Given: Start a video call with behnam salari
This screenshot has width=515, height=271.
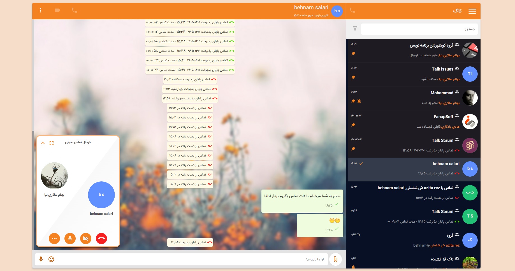Looking at the screenshot, I should coord(57,10).
